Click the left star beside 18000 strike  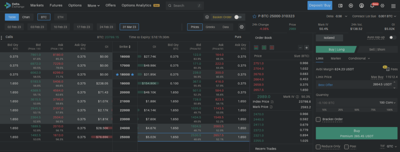117,74
